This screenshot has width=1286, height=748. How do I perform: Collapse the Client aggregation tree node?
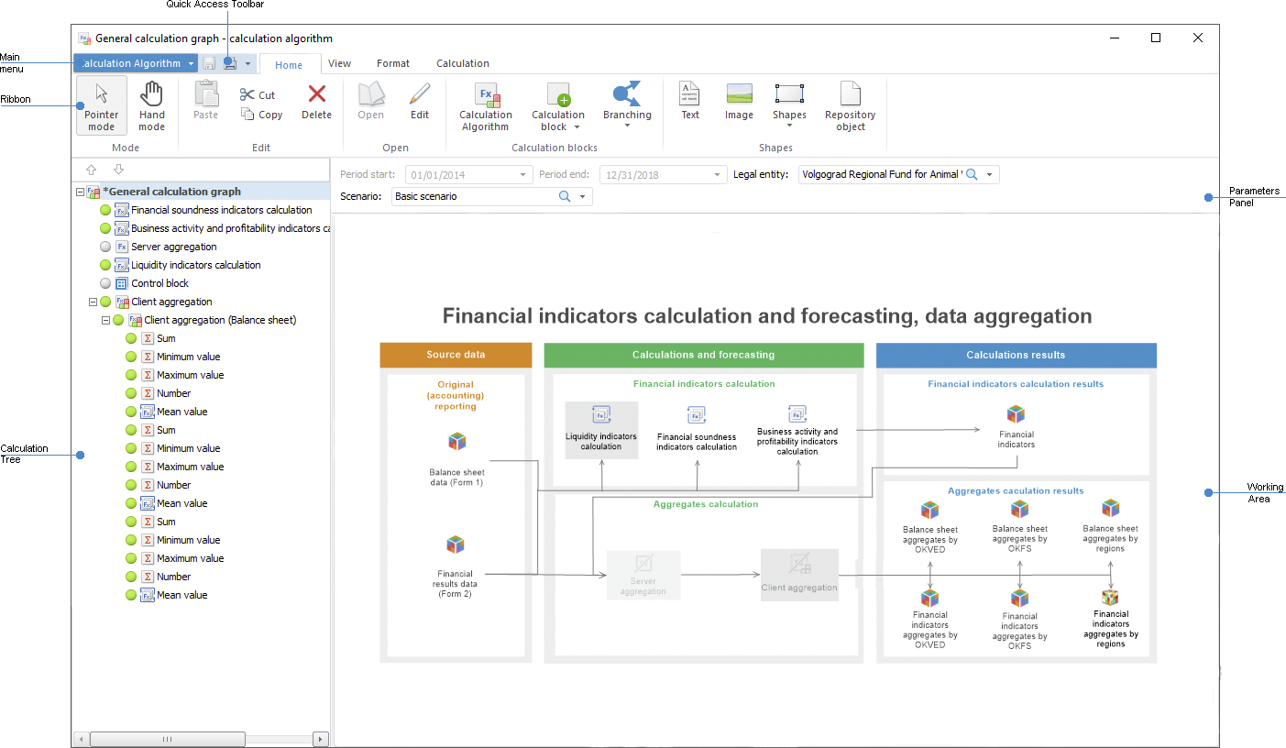93,302
